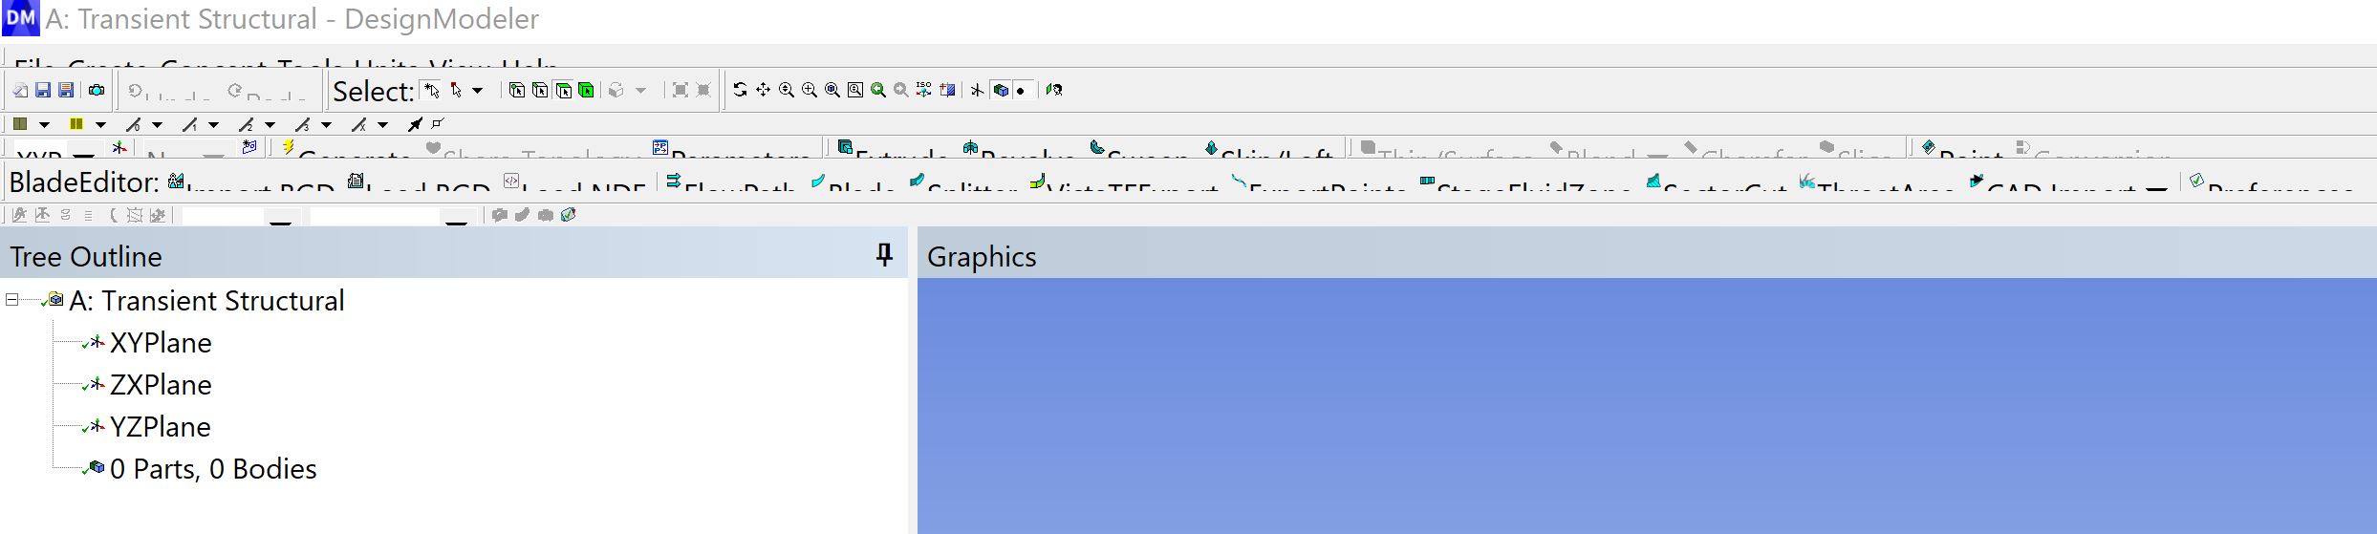
Task: Click the Undo arrow icon
Action: tap(135, 91)
